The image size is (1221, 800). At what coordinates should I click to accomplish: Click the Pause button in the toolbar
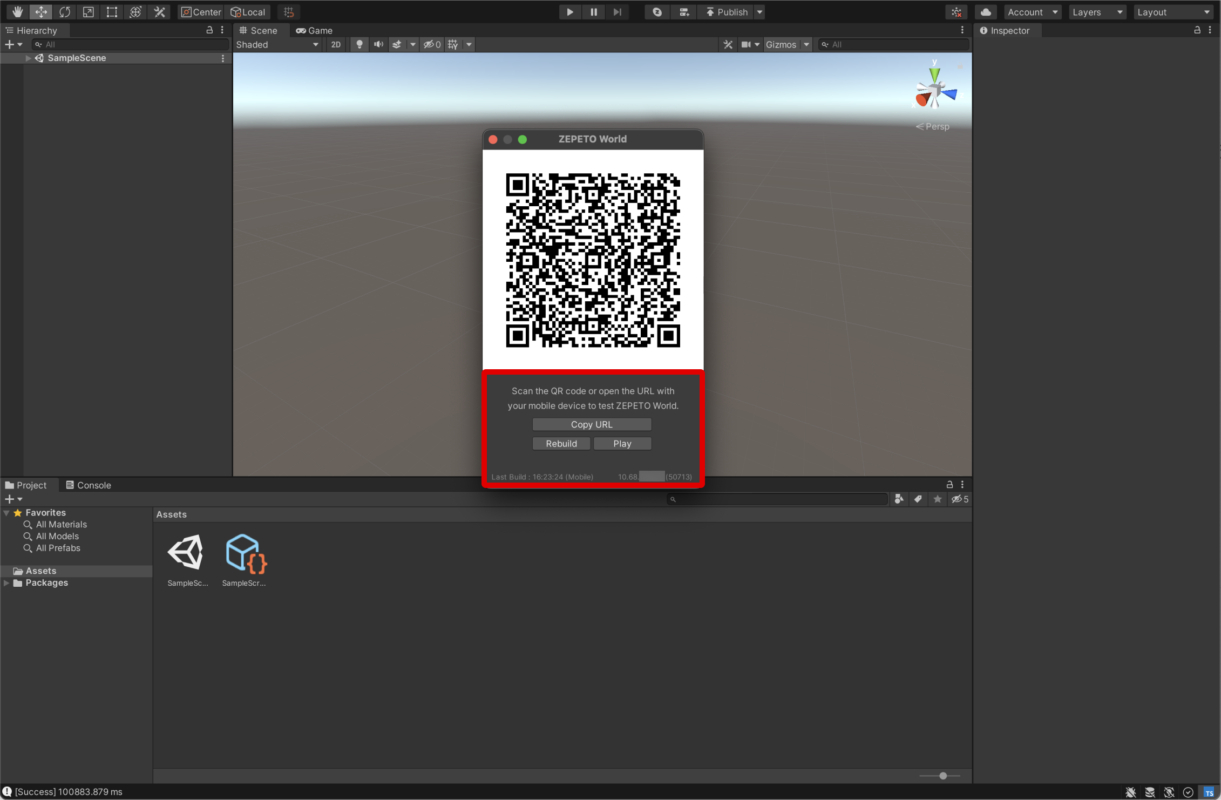[593, 12]
